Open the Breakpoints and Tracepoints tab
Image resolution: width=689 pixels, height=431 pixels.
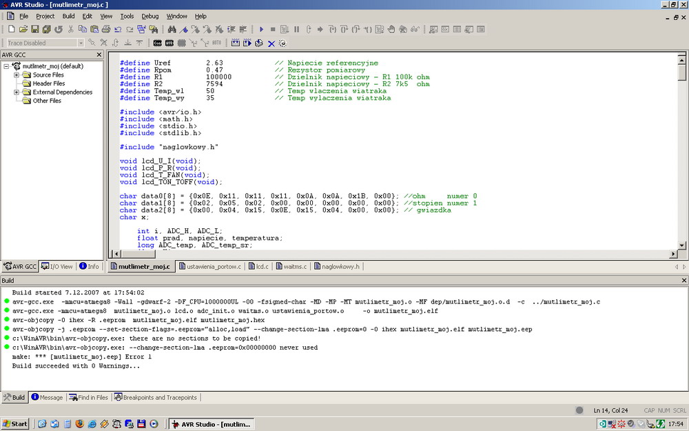point(156,398)
